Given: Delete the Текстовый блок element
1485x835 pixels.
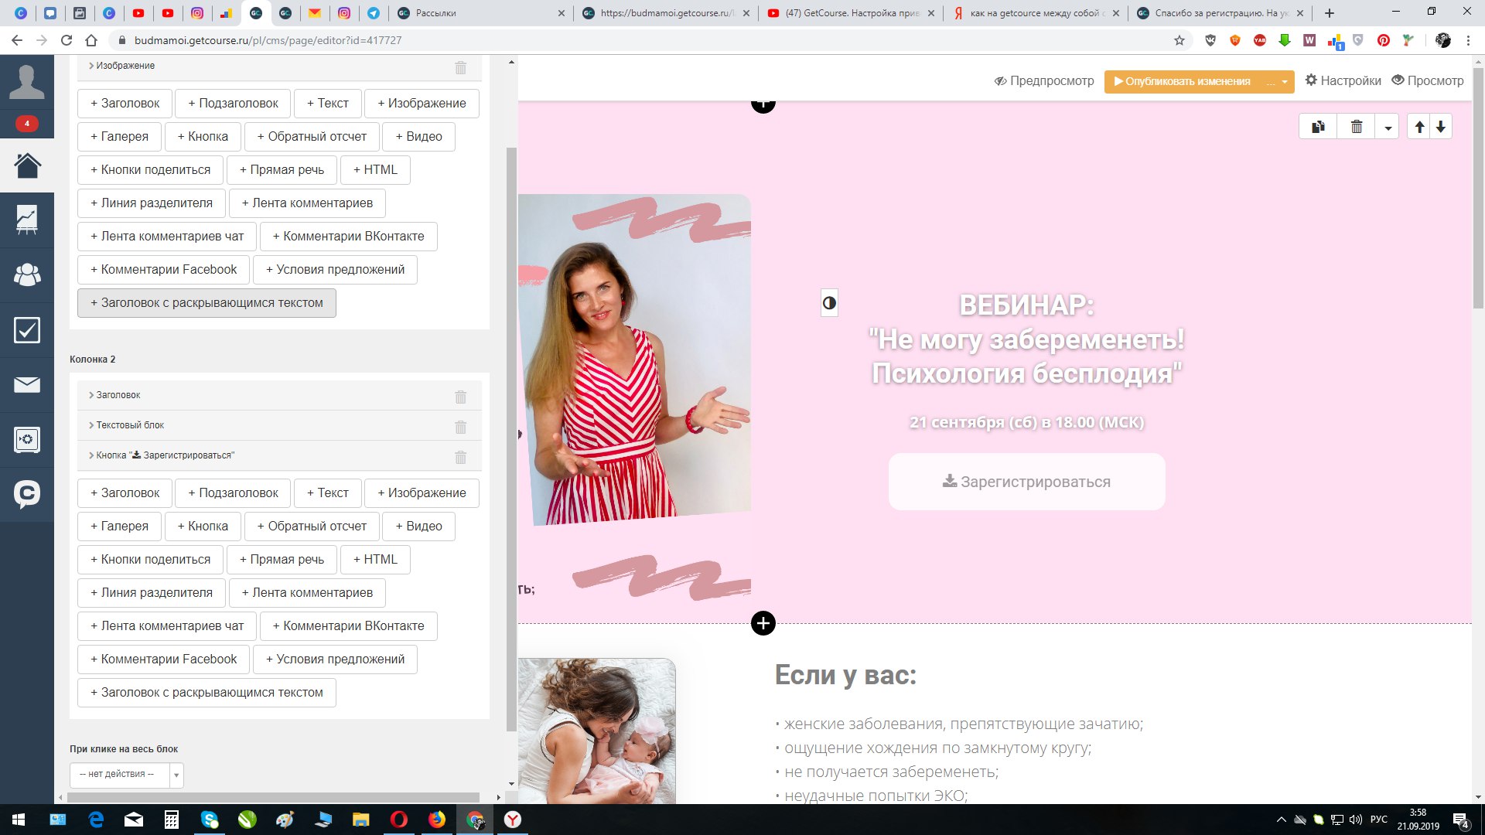Looking at the screenshot, I should pos(461,427).
